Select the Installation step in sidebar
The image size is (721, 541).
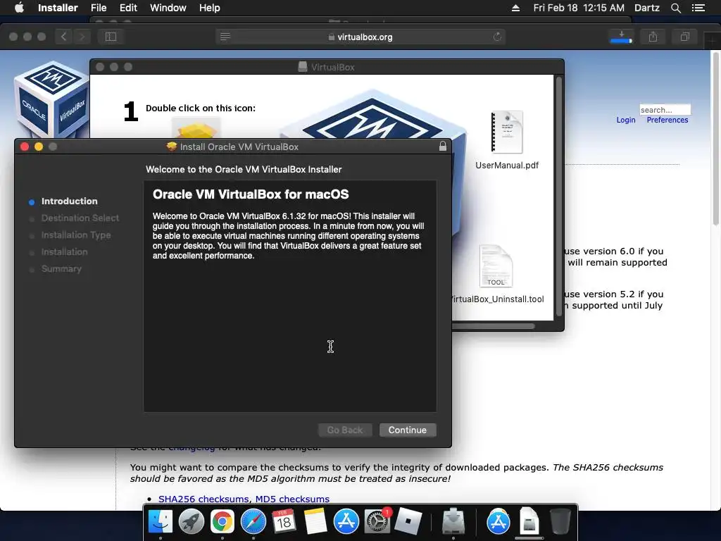(x=64, y=252)
